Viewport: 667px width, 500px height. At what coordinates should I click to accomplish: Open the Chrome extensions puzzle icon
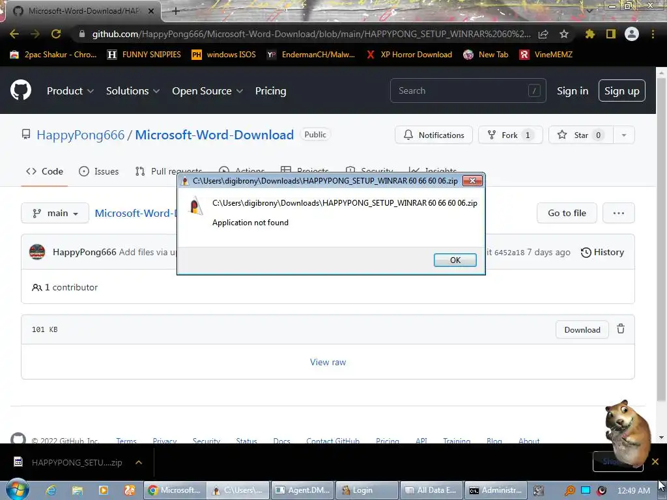[x=589, y=34]
